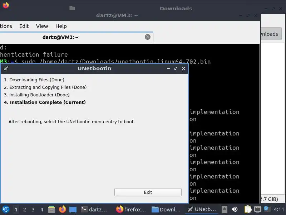Open removable media eject tray icon
This screenshot has width=286, height=215.
click(x=225, y=209)
